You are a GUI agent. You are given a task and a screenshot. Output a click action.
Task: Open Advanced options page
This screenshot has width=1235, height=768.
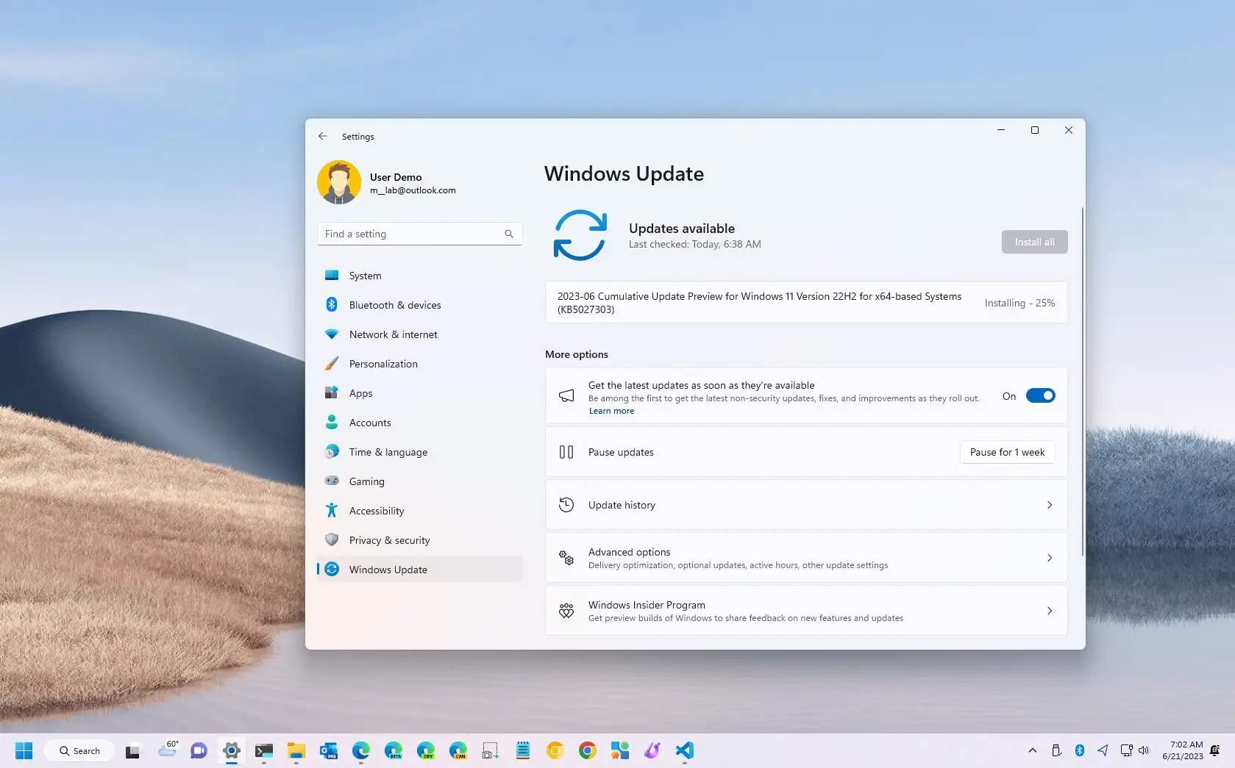[x=806, y=558]
